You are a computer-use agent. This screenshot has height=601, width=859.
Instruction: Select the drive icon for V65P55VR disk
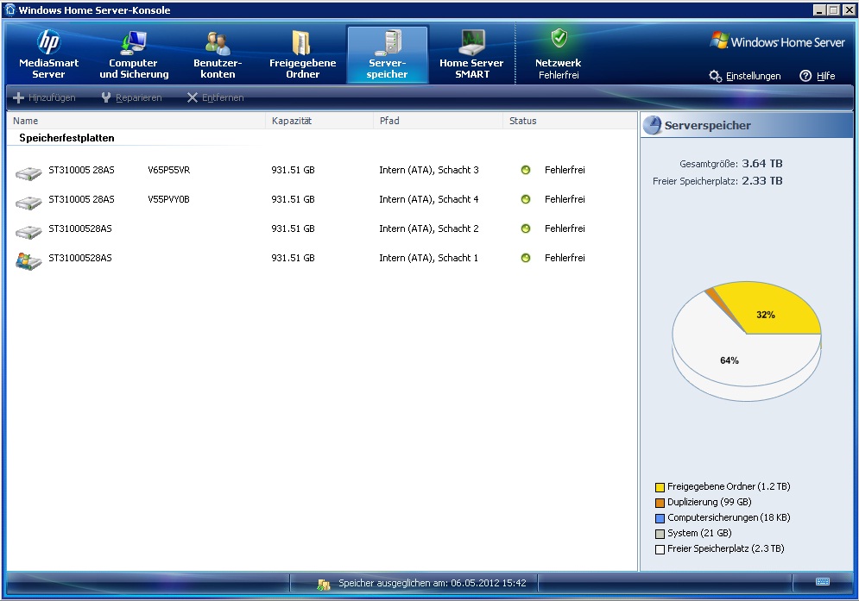click(28, 173)
